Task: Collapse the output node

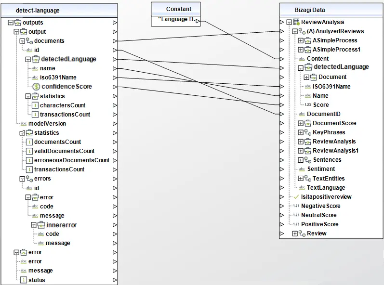Action: click(16, 32)
